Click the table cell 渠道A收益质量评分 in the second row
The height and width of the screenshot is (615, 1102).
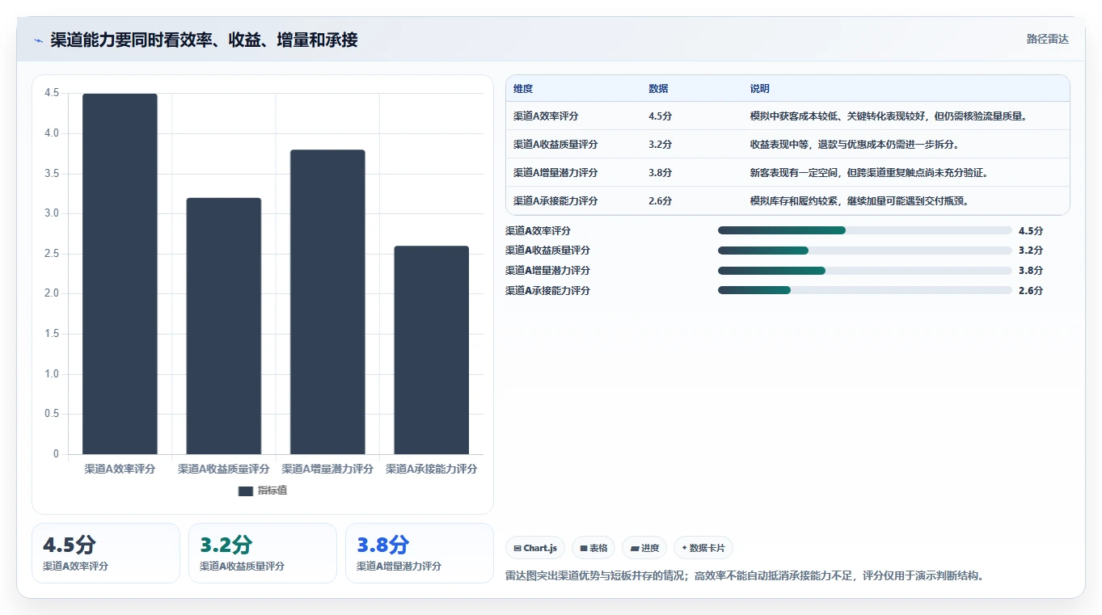coord(555,145)
